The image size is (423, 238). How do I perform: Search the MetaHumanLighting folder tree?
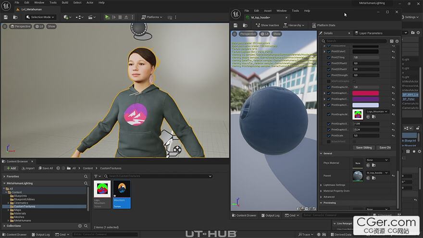click(86, 183)
